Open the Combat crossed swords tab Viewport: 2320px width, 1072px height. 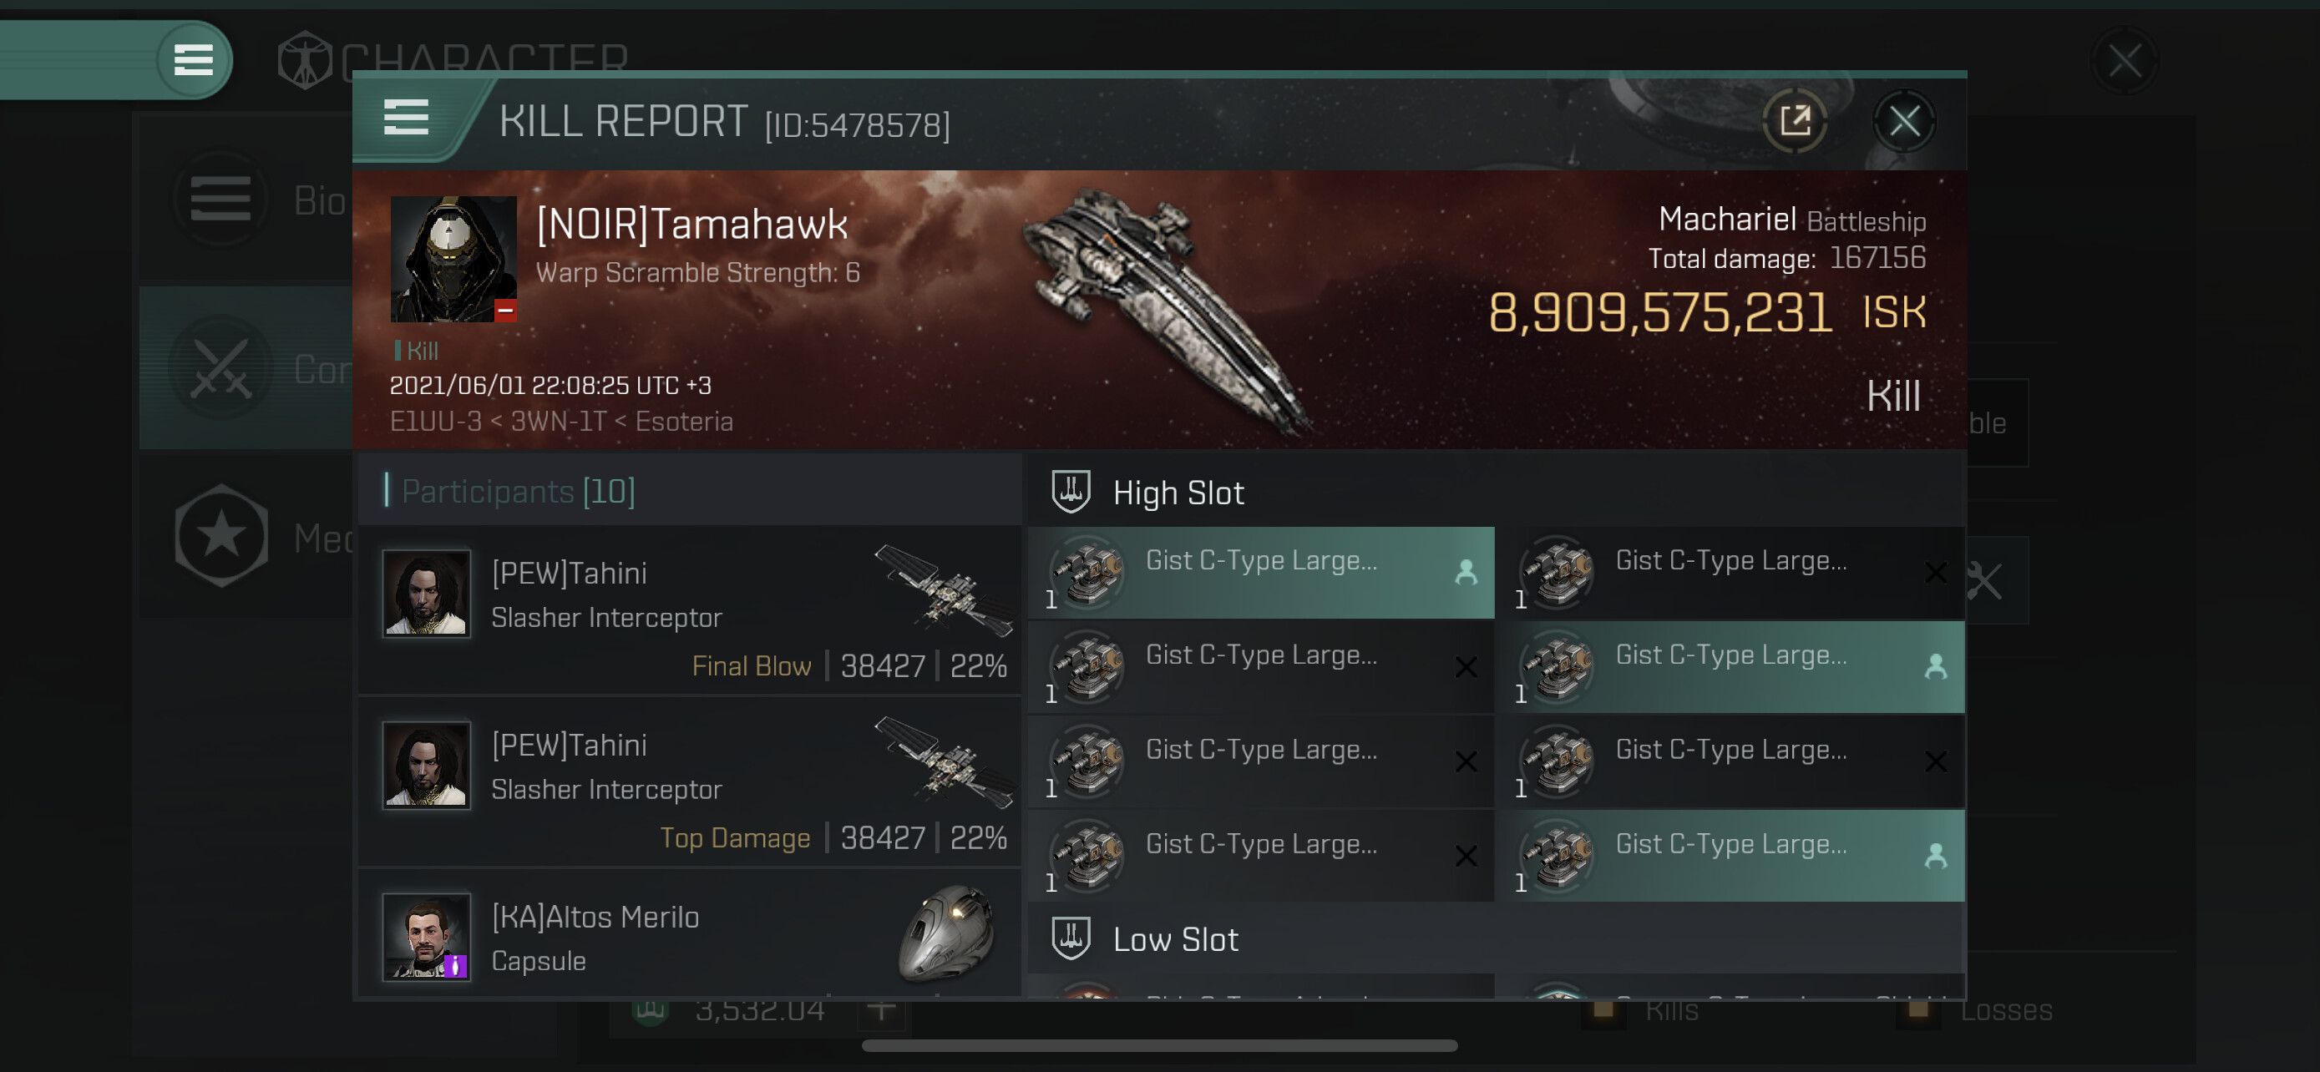click(x=220, y=368)
